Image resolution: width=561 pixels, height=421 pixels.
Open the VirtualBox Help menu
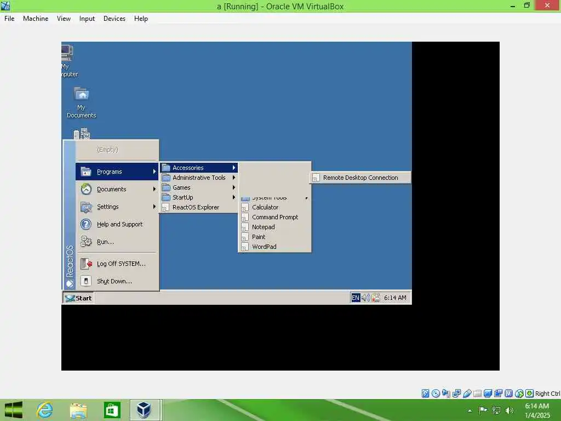pyautogui.click(x=141, y=19)
